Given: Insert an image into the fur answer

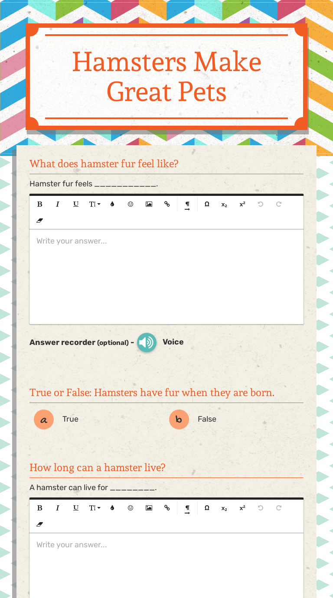Looking at the screenshot, I should click(x=149, y=204).
